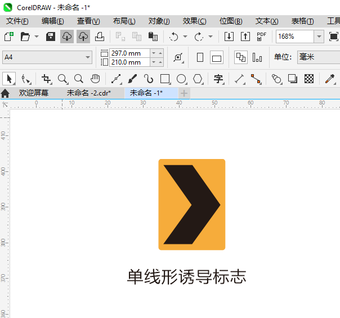Open the 效果(C) menu
This screenshot has height=318, width=340.
click(194, 21)
